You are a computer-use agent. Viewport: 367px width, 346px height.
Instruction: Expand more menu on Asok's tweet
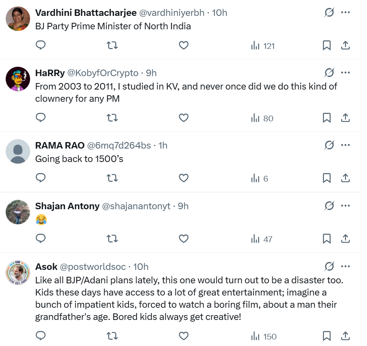point(345,267)
